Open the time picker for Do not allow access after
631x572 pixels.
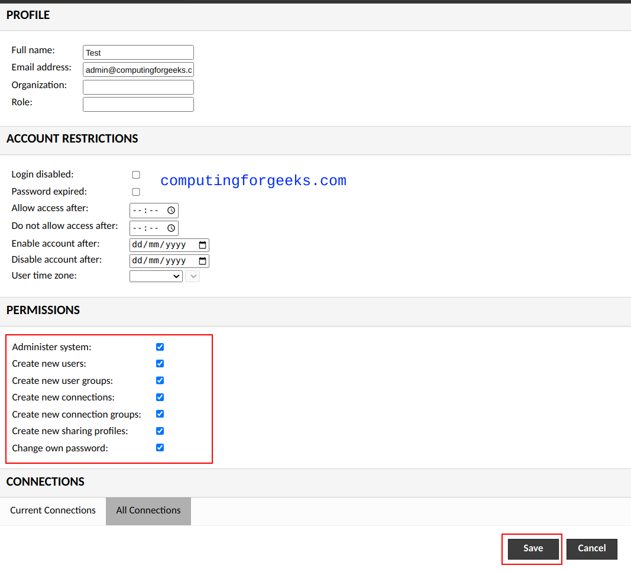coord(170,228)
